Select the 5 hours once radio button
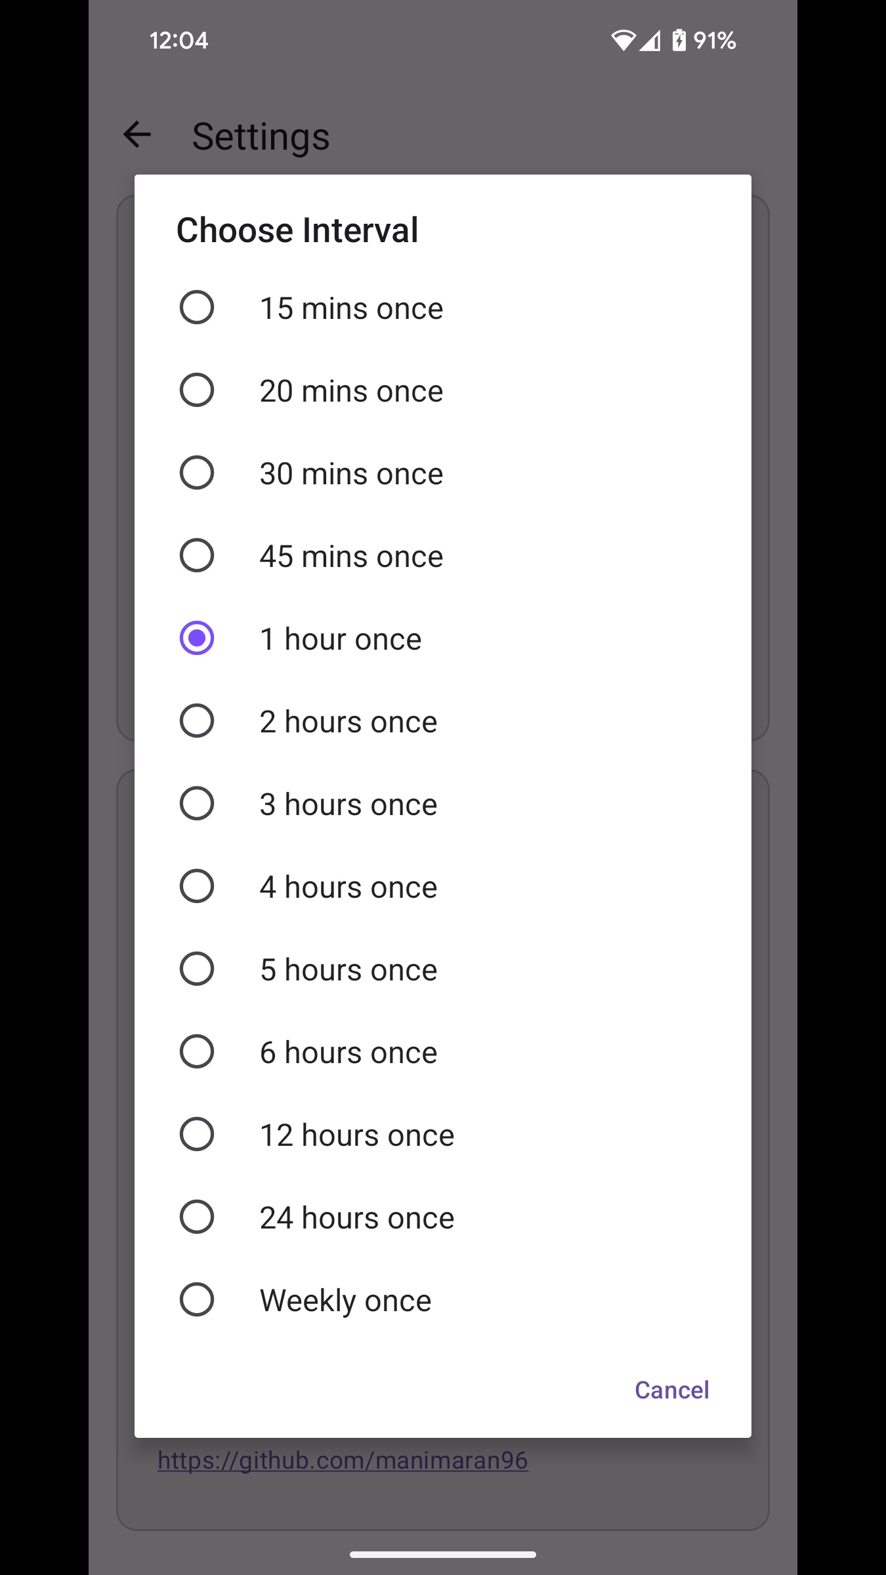 pyautogui.click(x=197, y=969)
